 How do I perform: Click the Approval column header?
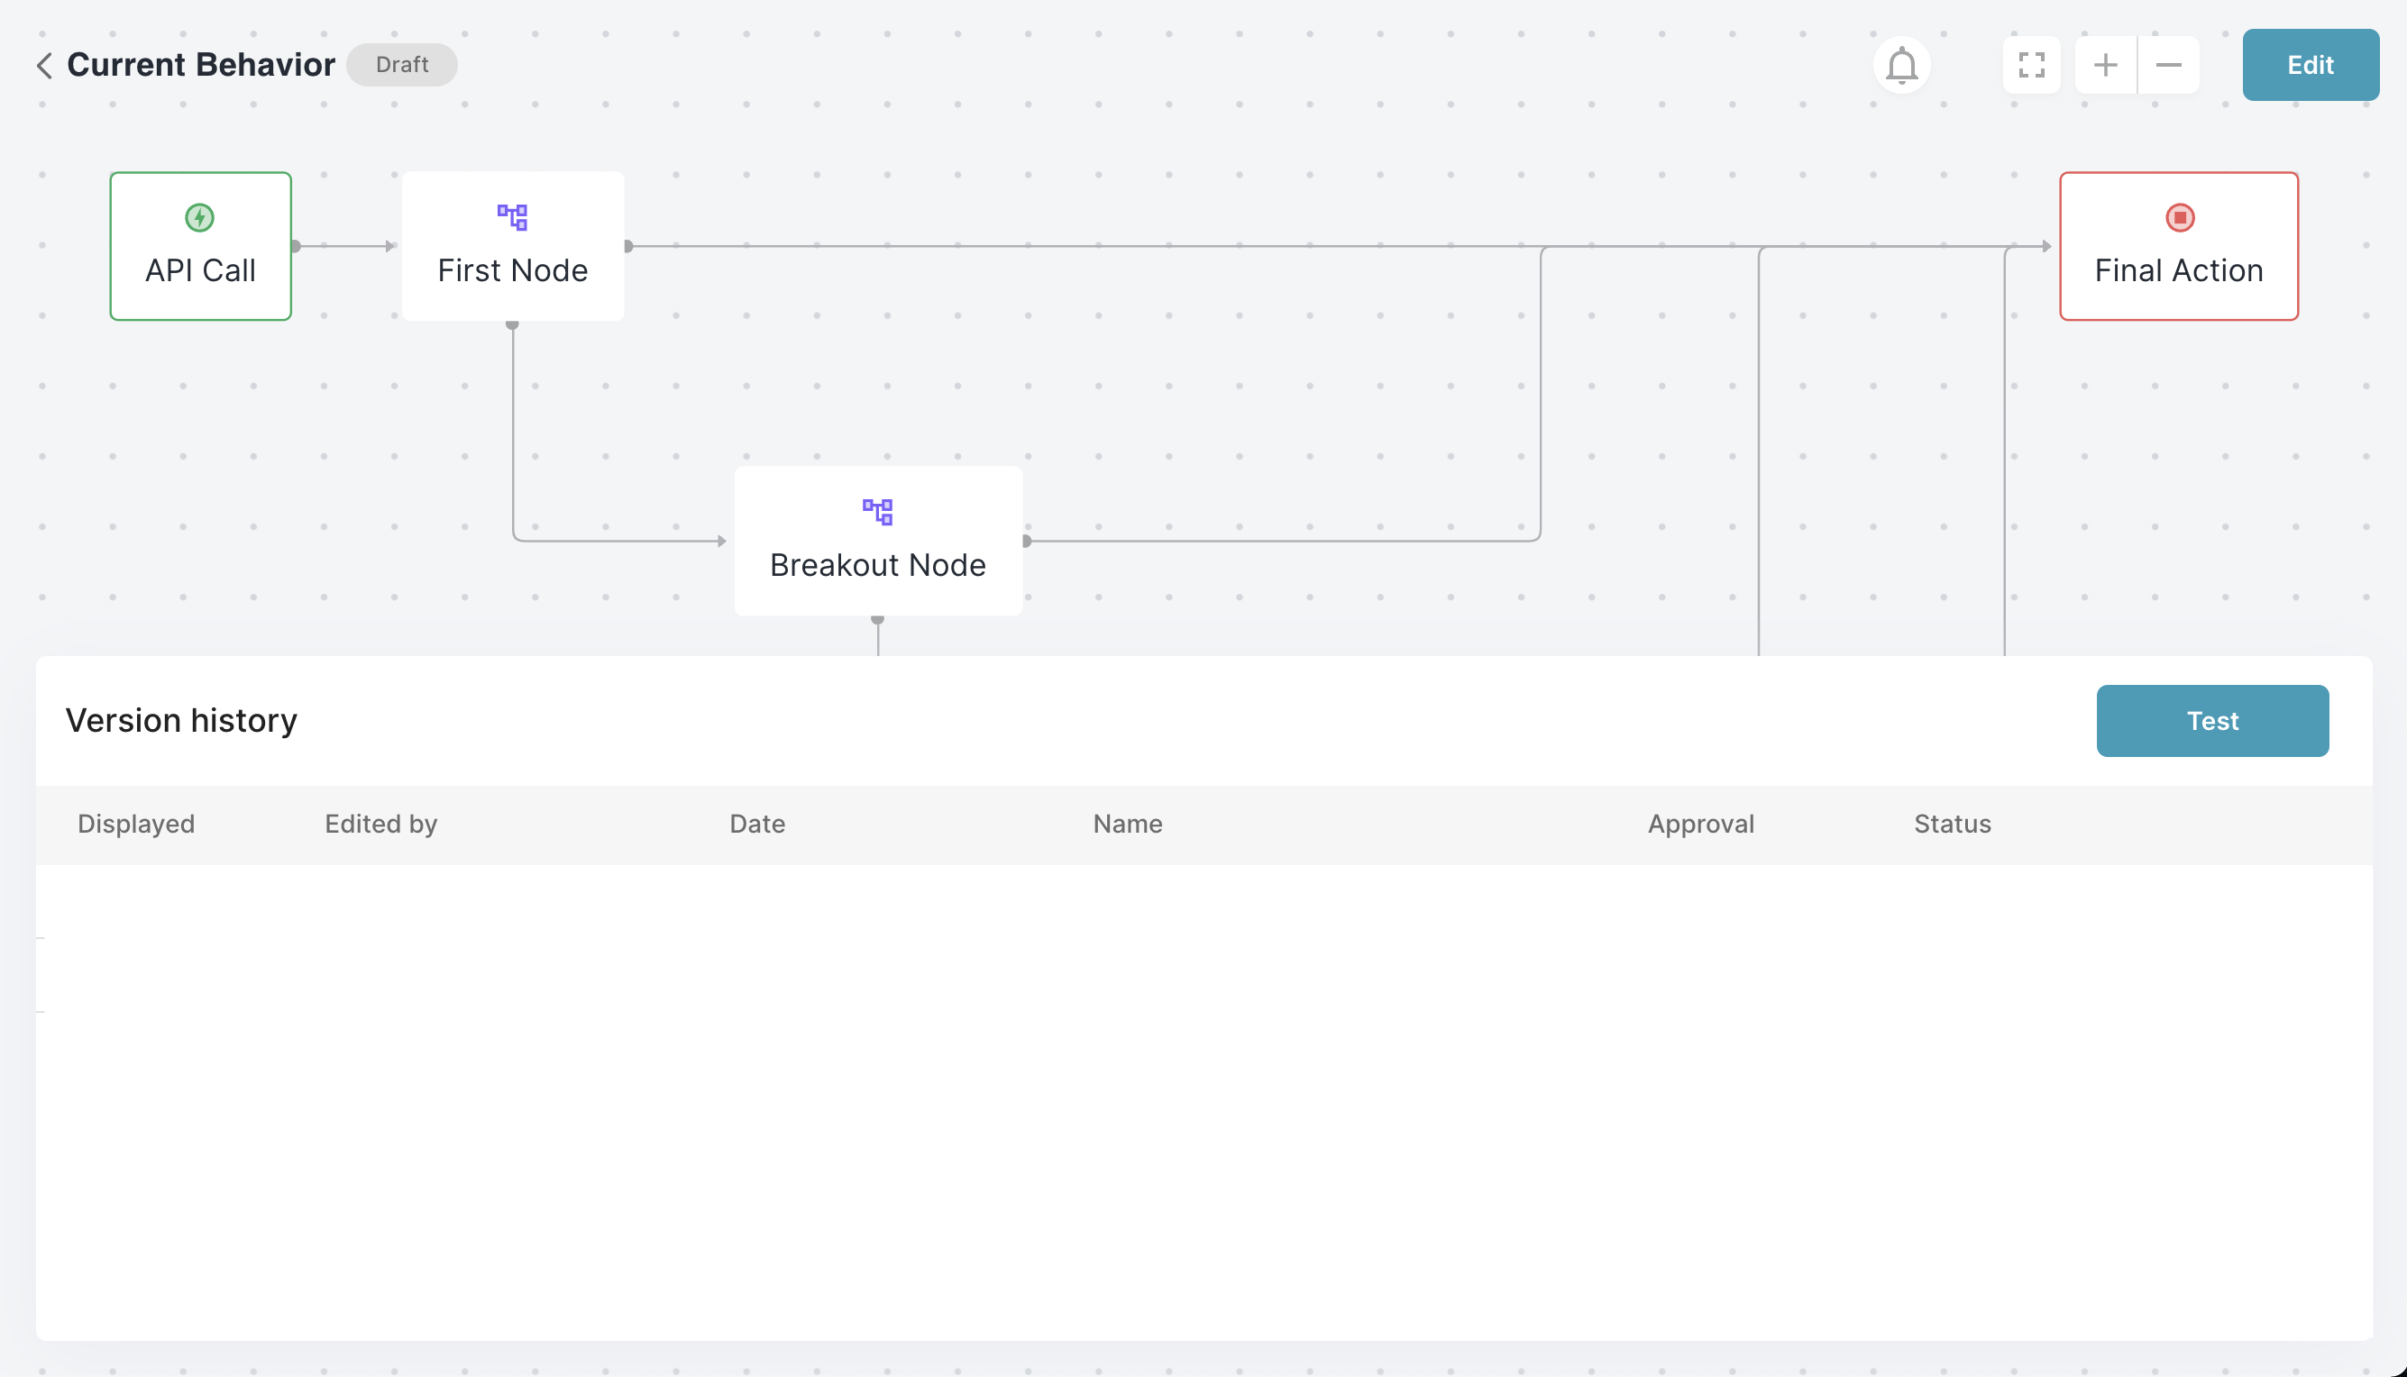1700,824
